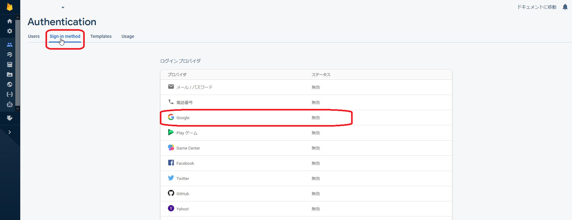Click the ステータス column header

tap(321, 75)
